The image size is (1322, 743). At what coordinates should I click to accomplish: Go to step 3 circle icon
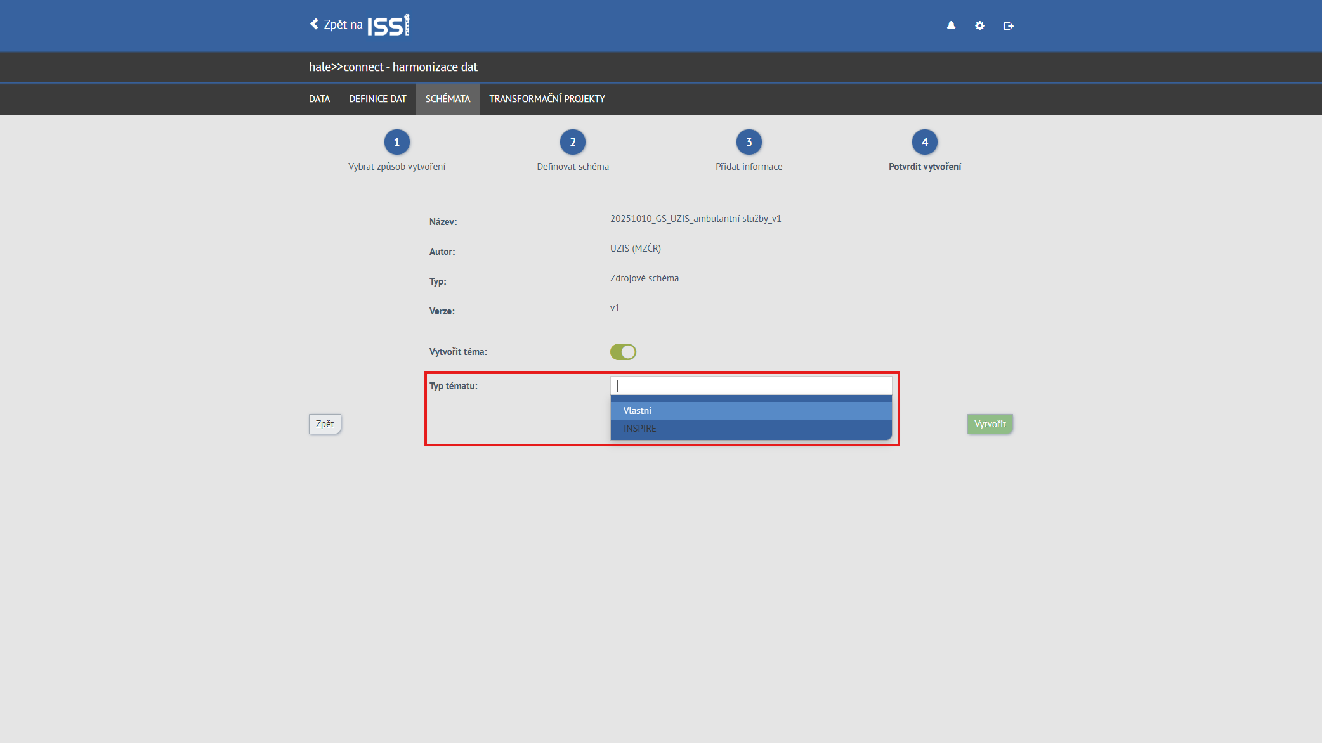tap(749, 142)
